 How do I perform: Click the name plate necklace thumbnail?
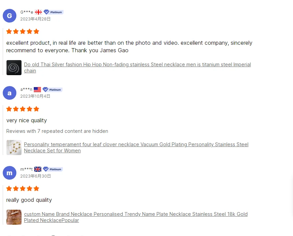(14, 217)
